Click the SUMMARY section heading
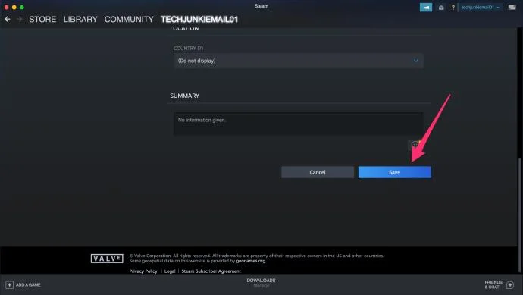Screen dimensions: 523x295 184,96
